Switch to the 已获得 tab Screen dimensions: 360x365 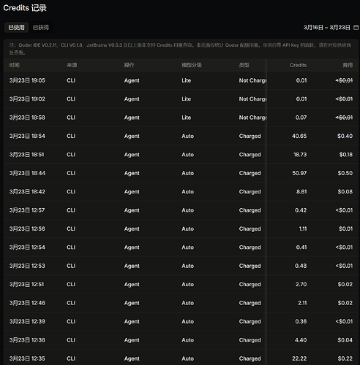(41, 27)
